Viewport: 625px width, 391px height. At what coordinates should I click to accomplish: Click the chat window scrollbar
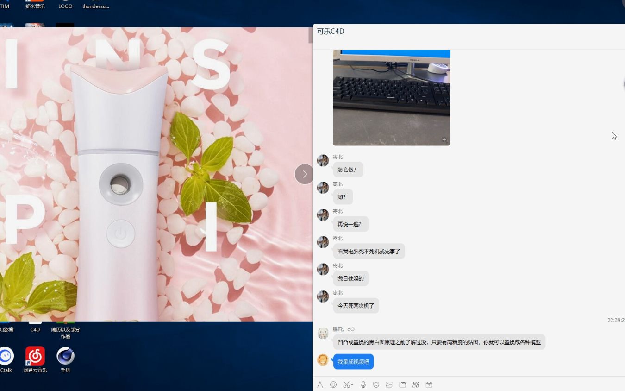(624, 84)
